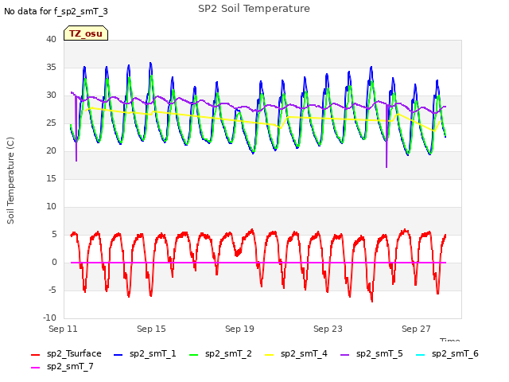Click the purple sp2_smT_5 legend swatch
Screen dimensions: 509x382
click(345, 355)
